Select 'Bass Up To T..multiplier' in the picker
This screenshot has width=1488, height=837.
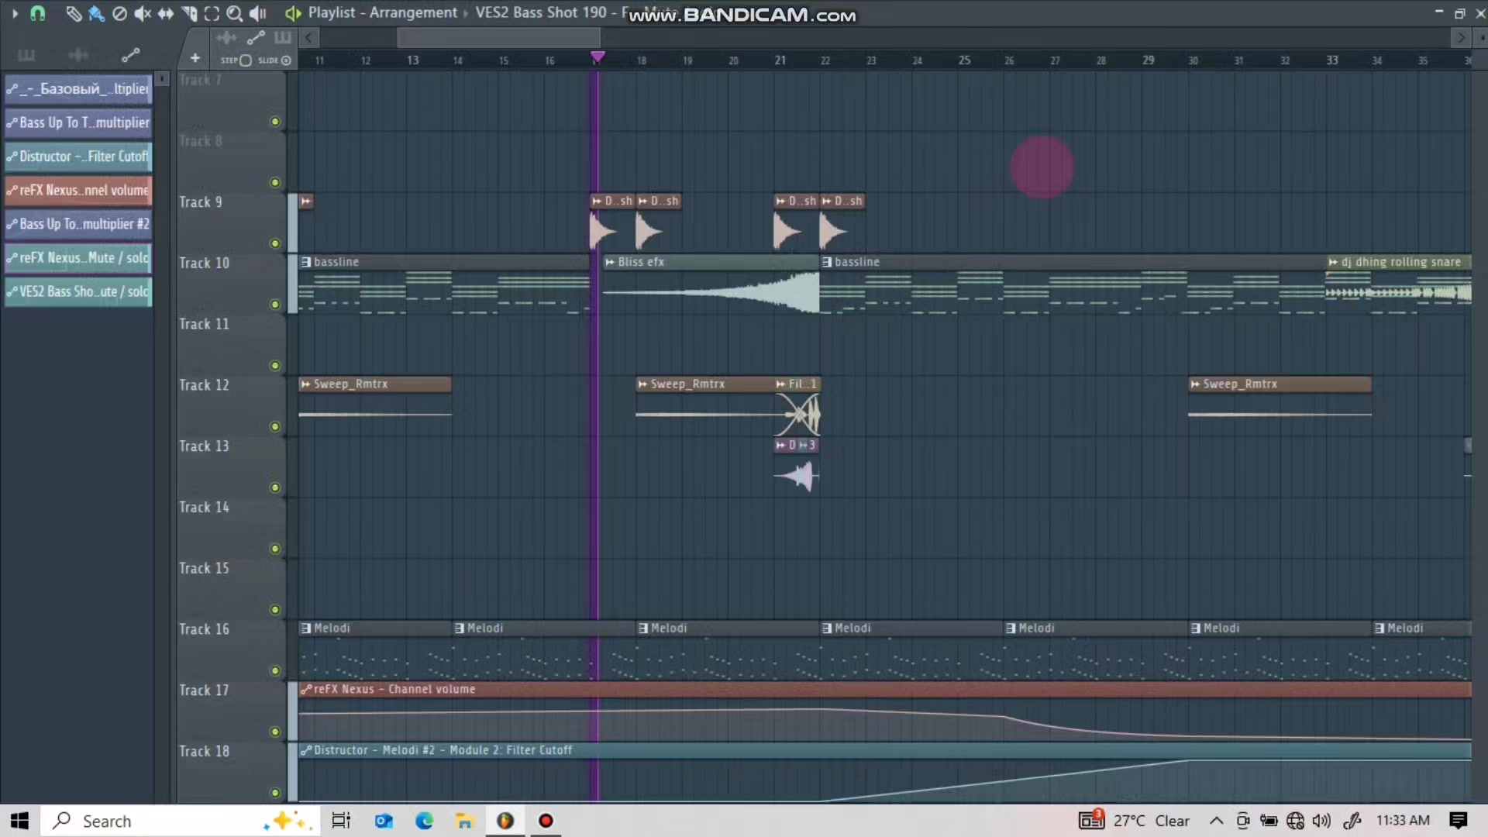point(78,122)
